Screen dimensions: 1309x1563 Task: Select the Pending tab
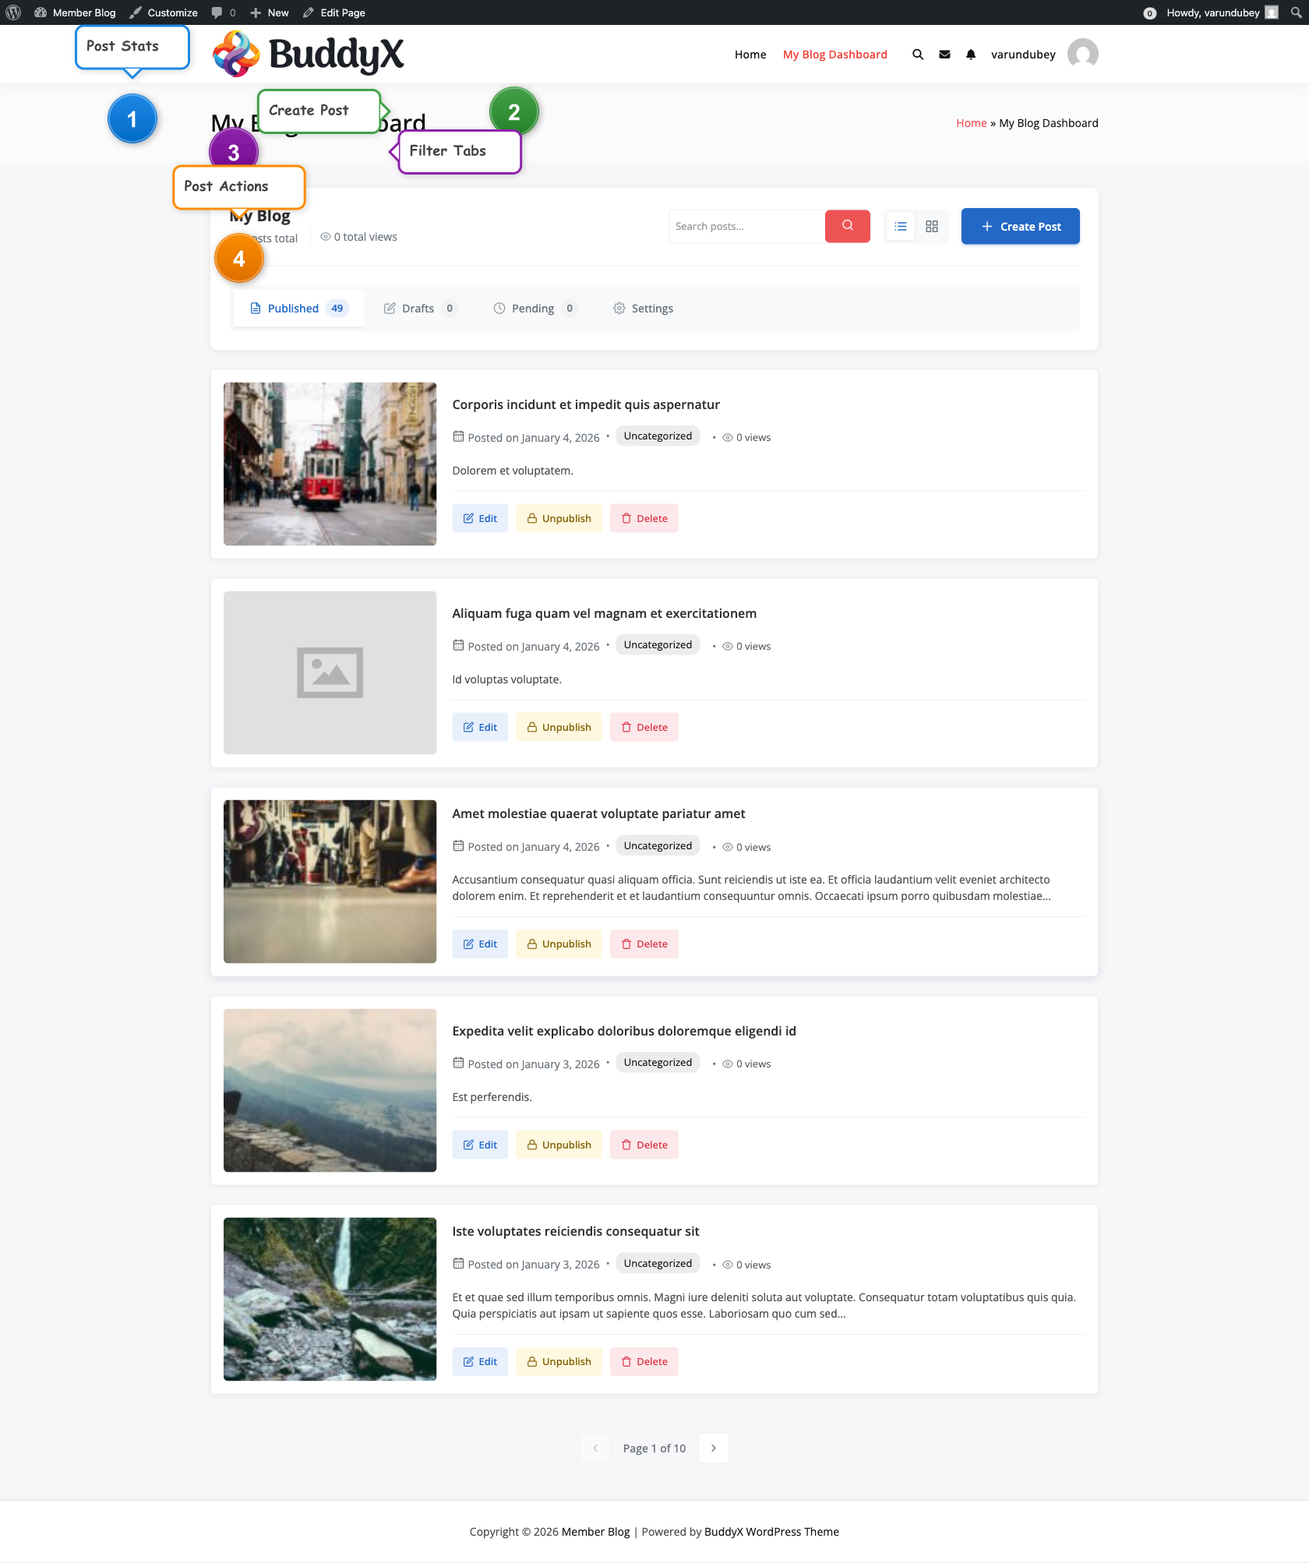pos(535,309)
